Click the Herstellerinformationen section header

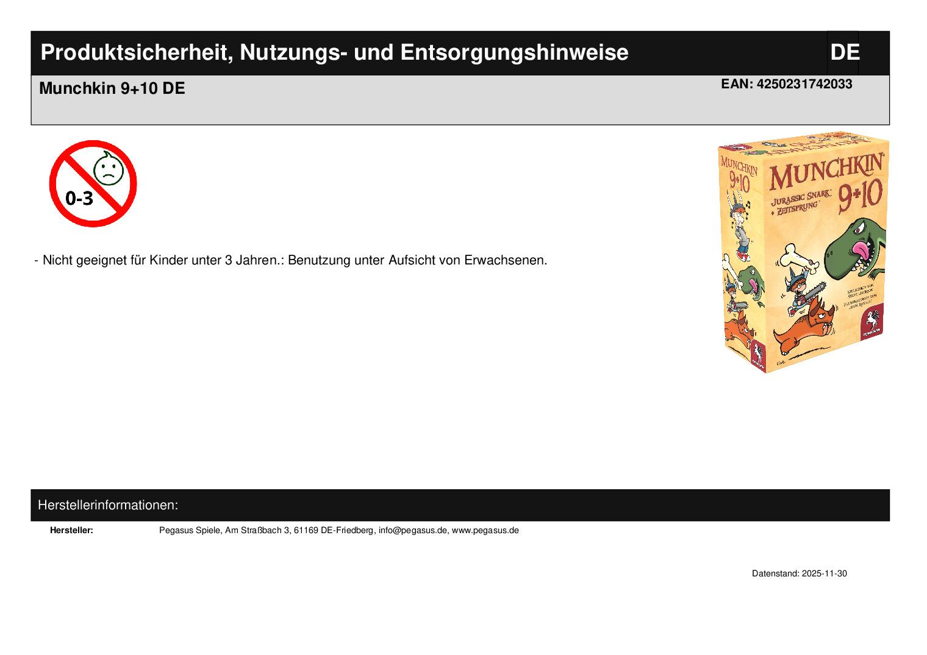coord(108,505)
